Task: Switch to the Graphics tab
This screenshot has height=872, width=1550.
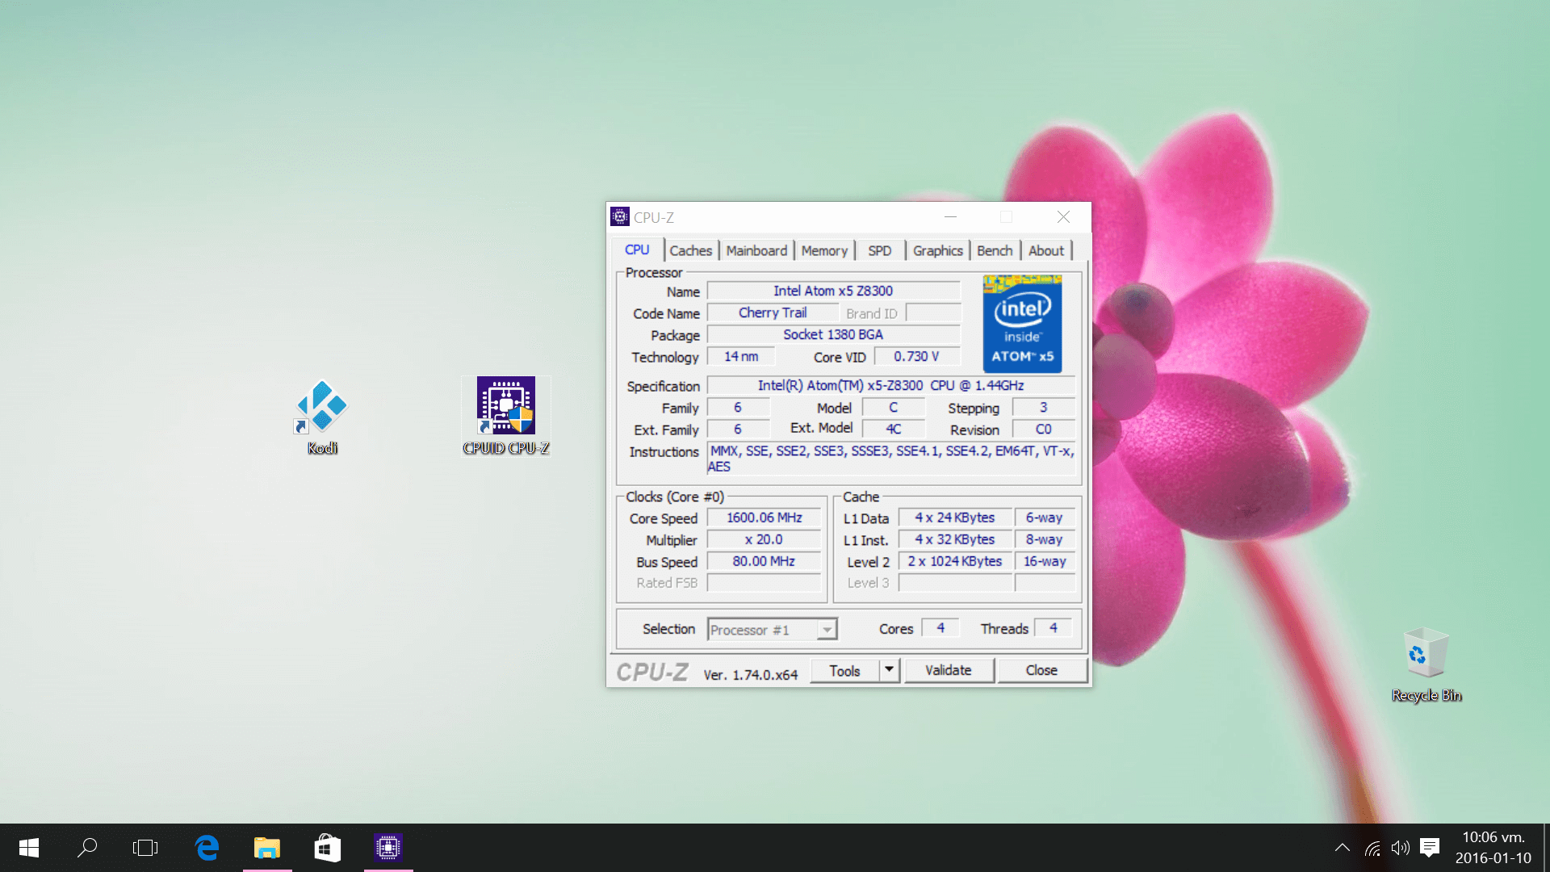Action: pyautogui.click(x=938, y=251)
